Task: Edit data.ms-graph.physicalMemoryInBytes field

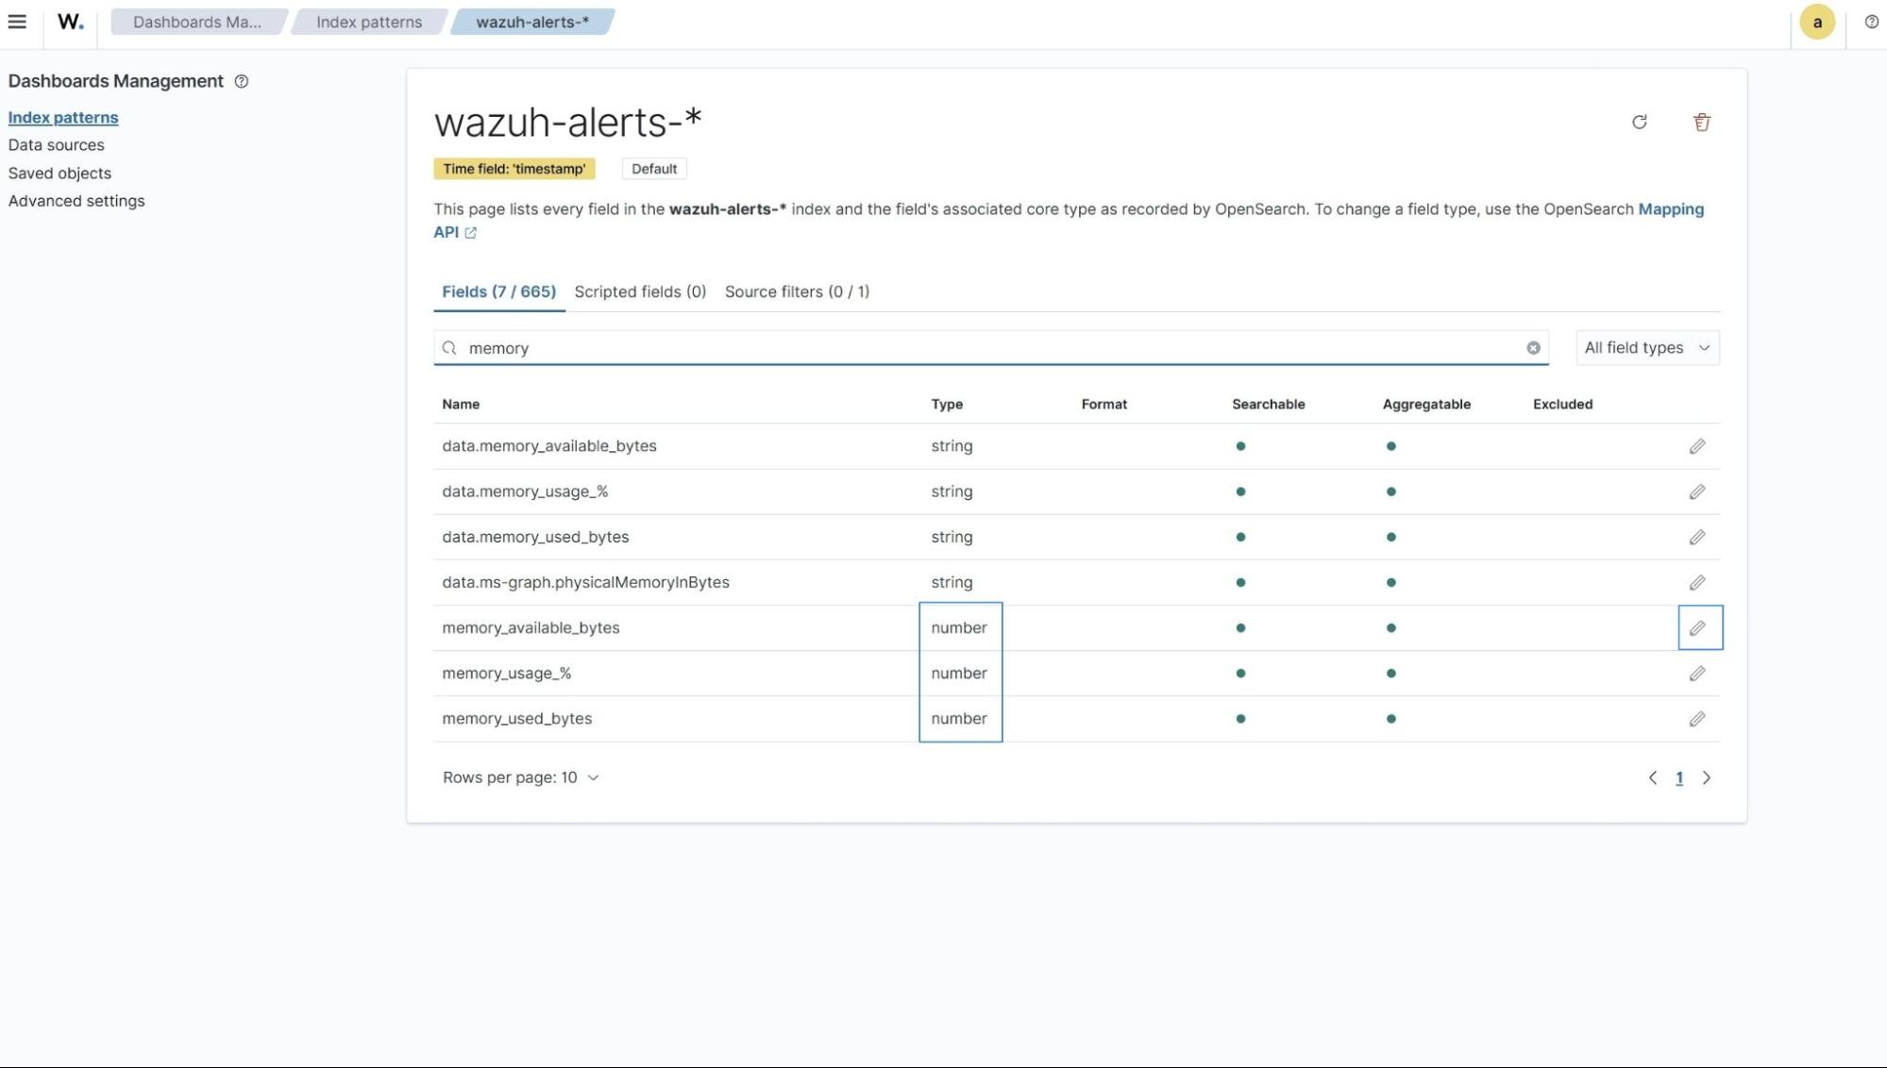Action: (x=1697, y=582)
